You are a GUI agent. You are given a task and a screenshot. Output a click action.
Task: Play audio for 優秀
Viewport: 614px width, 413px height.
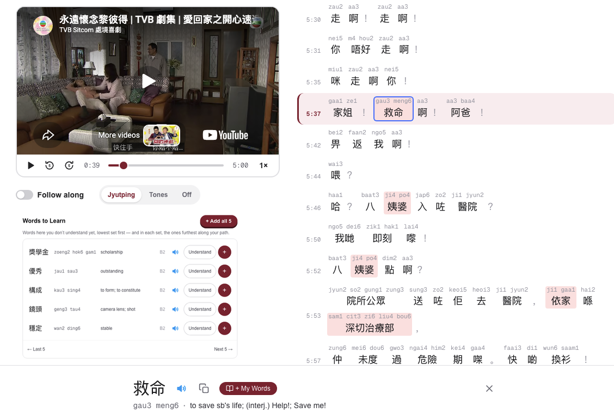(x=175, y=271)
